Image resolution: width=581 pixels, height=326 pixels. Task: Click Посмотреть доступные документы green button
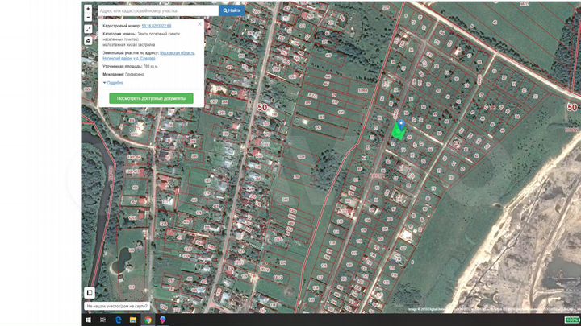point(151,98)
